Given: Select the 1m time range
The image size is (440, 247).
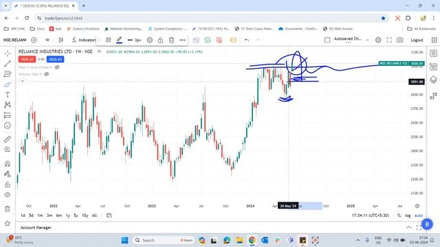Looking at the screenshot, I should click(40, 215).
